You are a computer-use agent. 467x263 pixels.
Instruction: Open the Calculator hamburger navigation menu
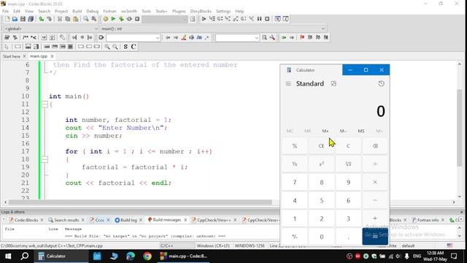coord(288,84)
